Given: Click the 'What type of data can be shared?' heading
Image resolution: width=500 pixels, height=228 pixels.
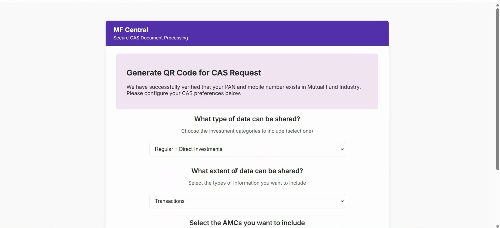Looking at the screenshot, I should click(x=247, y=119).
